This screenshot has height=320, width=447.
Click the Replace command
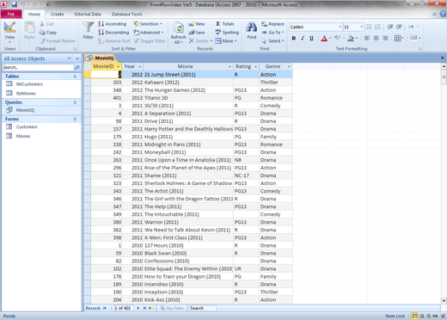[x=272, y=24]
